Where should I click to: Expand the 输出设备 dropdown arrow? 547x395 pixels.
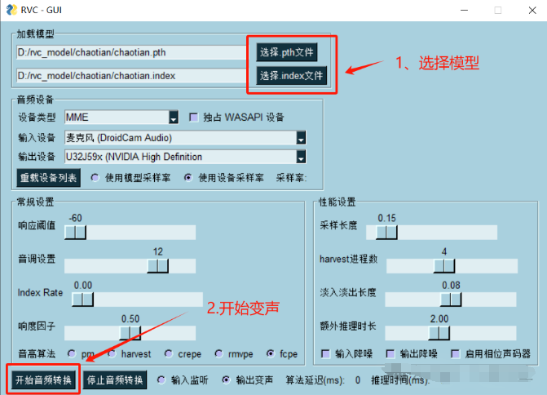point(301,157)
